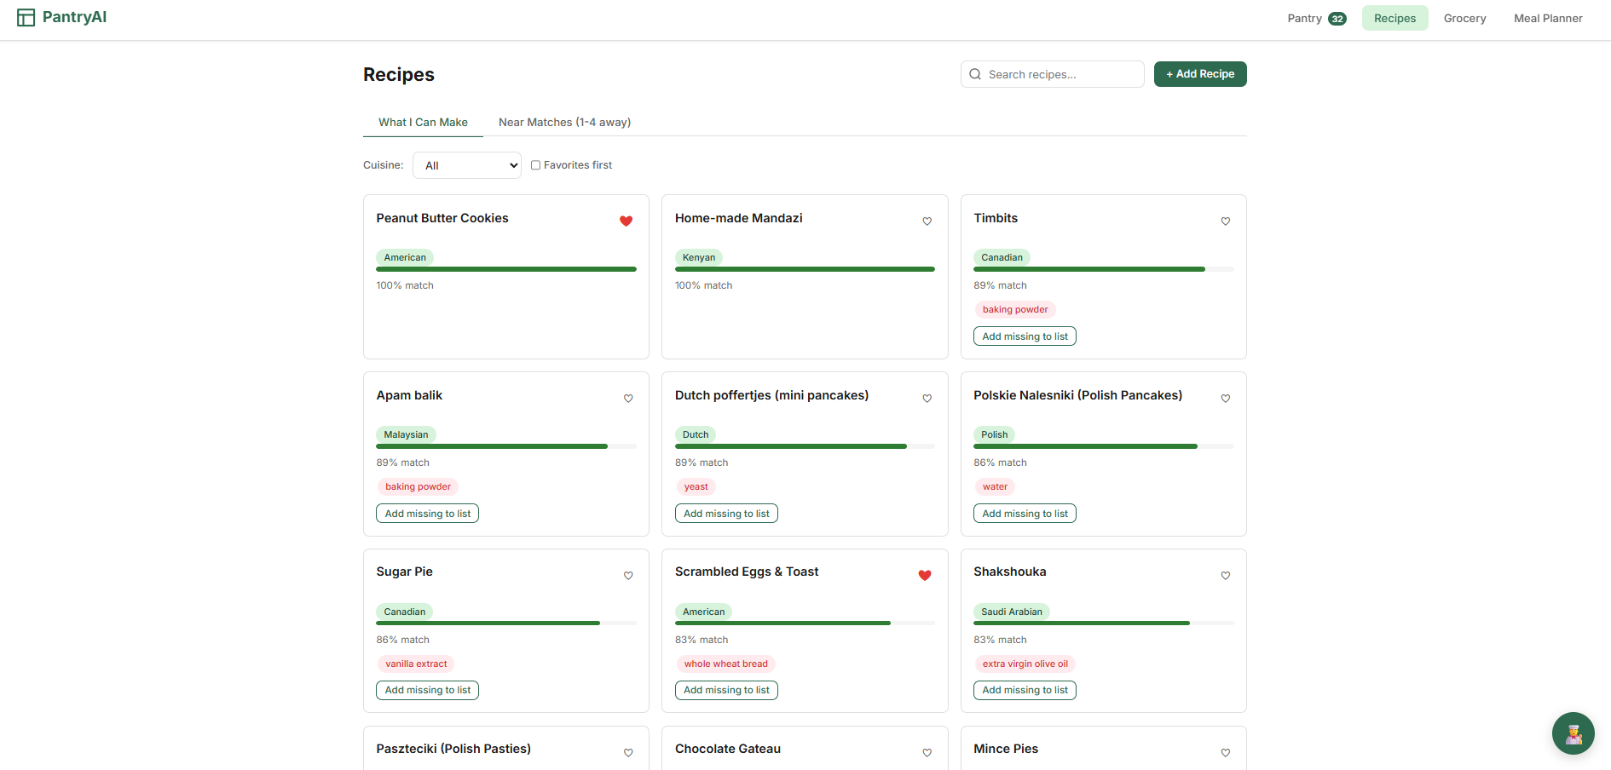Image resolution: width=1611 pixels, height=770 pixels.
Task: Click the water missing ingredient tag
Action: click(x=995, y=486)
